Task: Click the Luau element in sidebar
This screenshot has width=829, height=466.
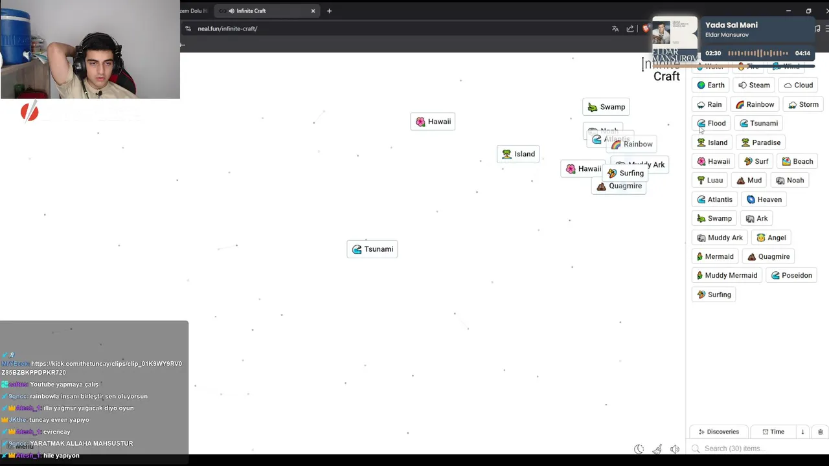Action: tap(710, 180)
